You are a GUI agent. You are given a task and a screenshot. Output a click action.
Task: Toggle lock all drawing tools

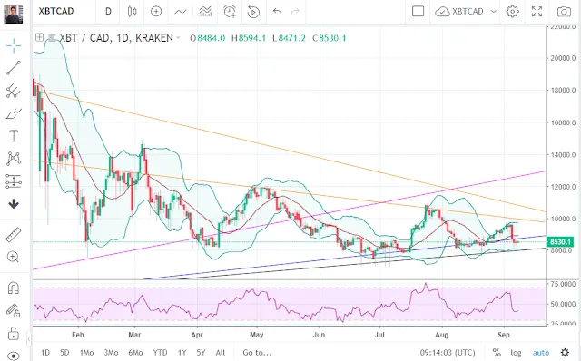14,333
